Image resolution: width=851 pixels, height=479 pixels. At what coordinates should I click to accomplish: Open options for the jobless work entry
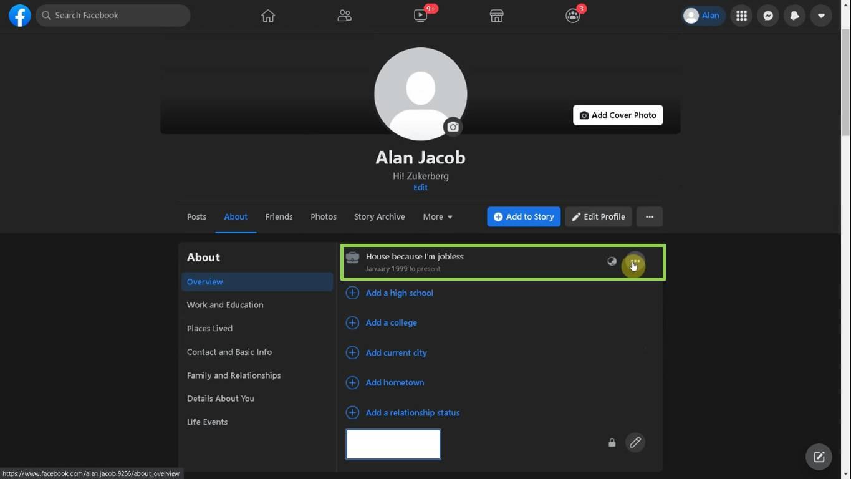(x=635, y=262)
